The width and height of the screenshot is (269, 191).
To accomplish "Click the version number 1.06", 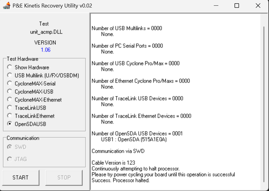I will pyautogui.click(x=46, y=50).
